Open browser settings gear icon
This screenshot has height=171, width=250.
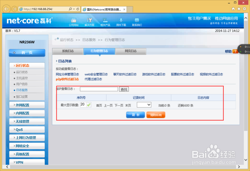[x=244, y=9]
